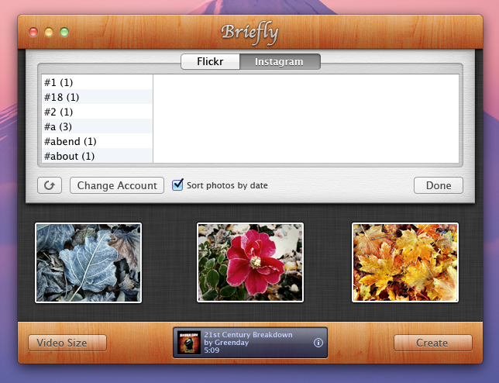
Task: Click the 21st Century Breakdown song title
Action: pyautogui.click(x=248, y=335)
